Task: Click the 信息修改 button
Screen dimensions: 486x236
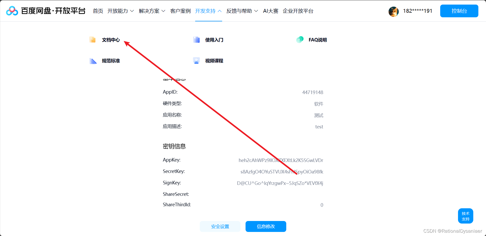Action: 266,226
